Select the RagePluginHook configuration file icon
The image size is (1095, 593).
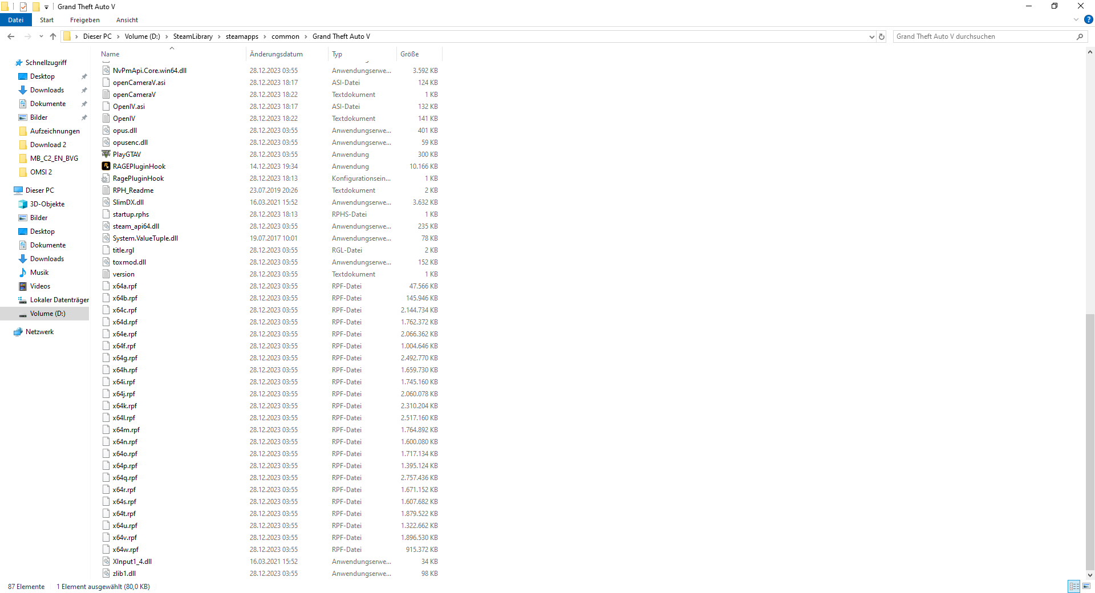click(106, 178)
